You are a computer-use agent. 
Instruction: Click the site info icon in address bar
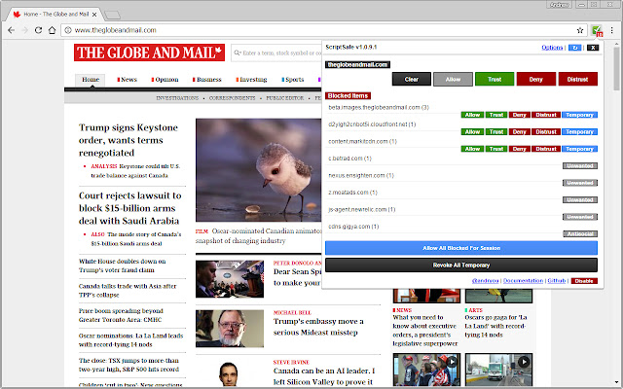click(x=68, y=30)
